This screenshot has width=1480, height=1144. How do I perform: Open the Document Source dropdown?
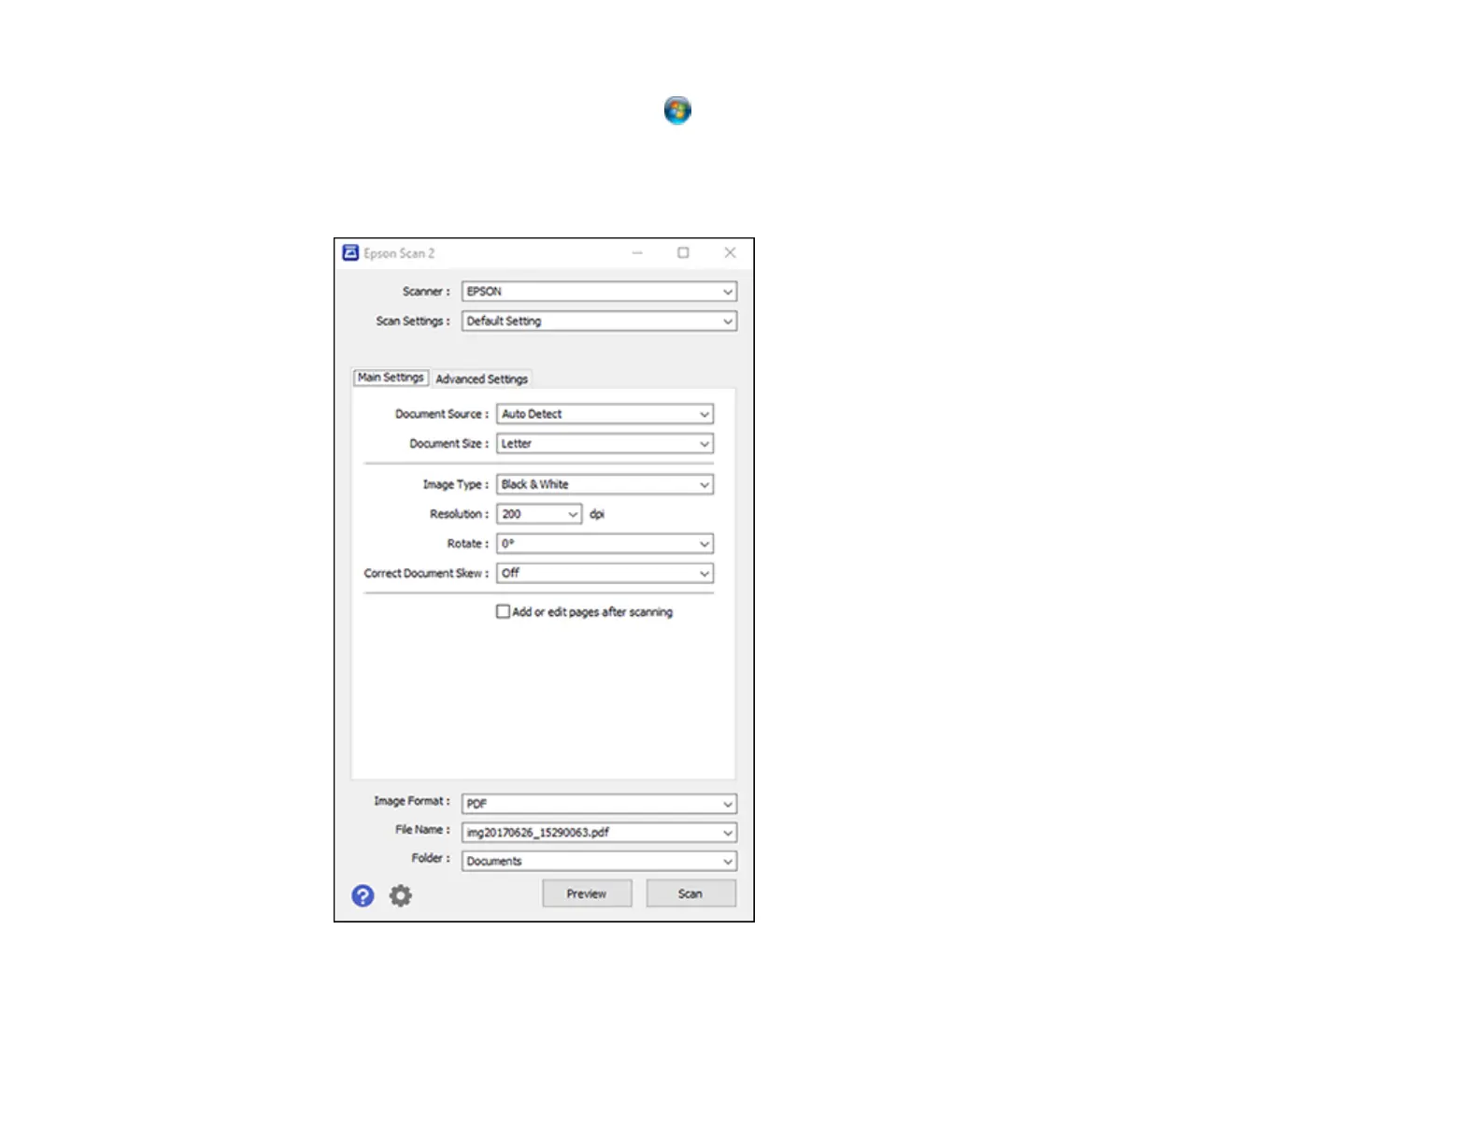605,414
